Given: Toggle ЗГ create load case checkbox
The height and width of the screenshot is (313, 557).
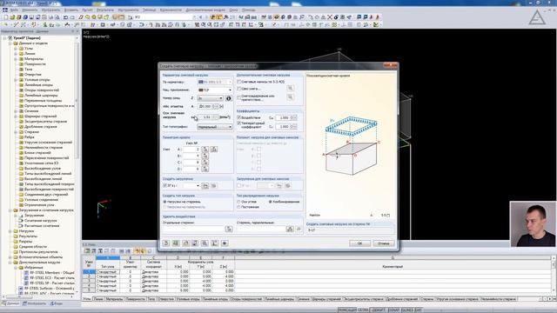Looking at the screenshot, I should pos(164,185).
